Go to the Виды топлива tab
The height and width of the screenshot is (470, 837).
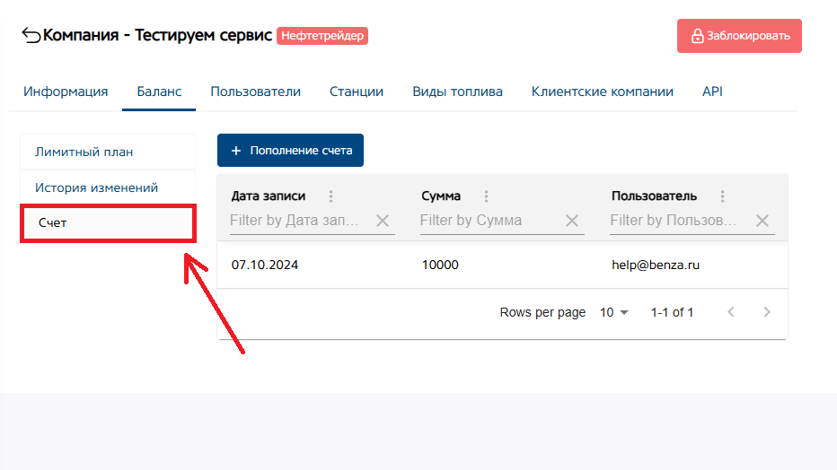tap(457, 91)
